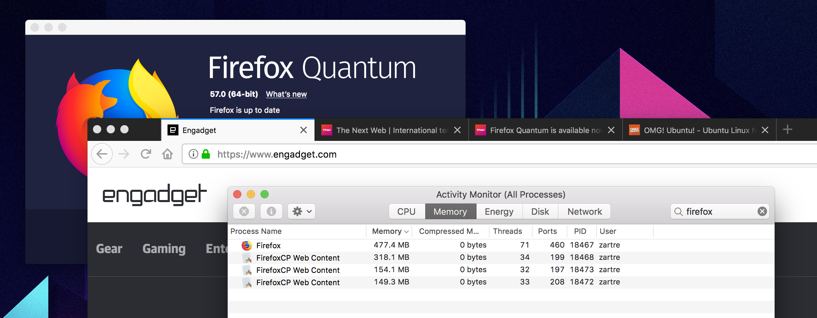Viewport: 817px width, 318px height.
Task: Reload the Engadget page
Action: [x=146, y=154]
